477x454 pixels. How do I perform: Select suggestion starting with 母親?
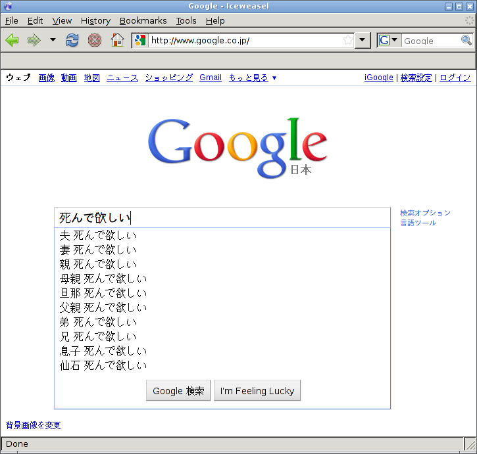222,279
